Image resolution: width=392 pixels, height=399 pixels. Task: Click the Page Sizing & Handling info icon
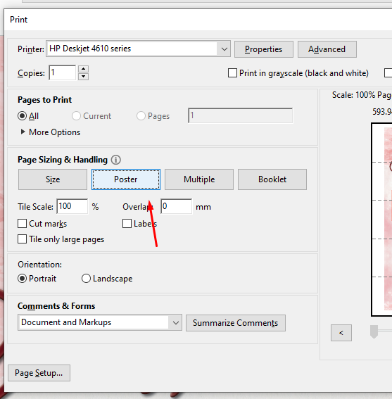(x=116, y=160)
